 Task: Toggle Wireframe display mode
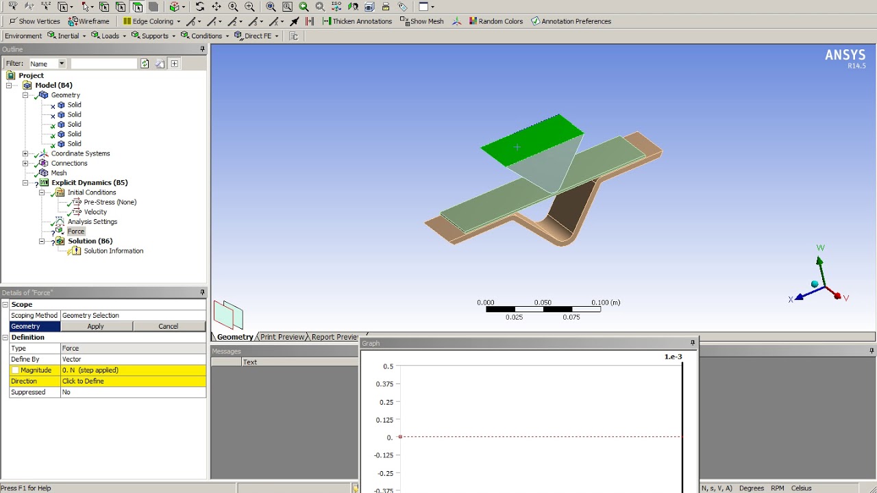(x=89, y=21)
